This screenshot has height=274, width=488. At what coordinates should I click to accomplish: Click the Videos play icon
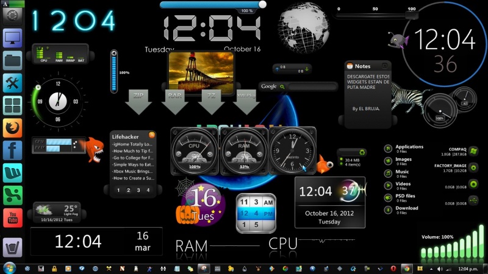click(x=388, y=186)
